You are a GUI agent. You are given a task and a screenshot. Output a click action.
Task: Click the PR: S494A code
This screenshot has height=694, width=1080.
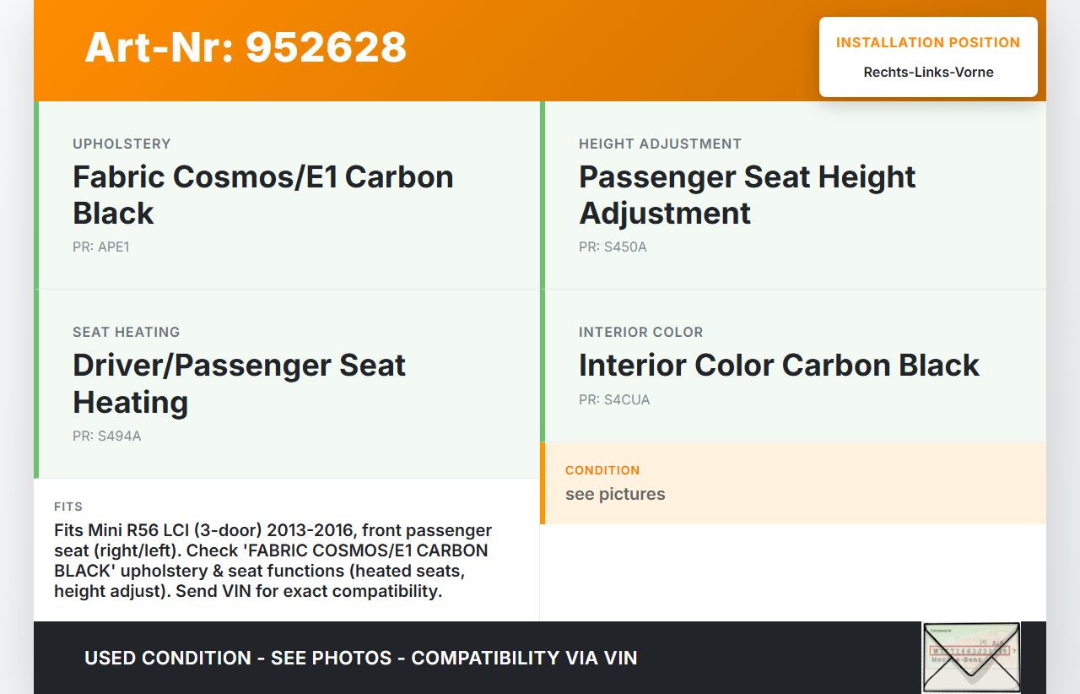[x=107, y=436]
